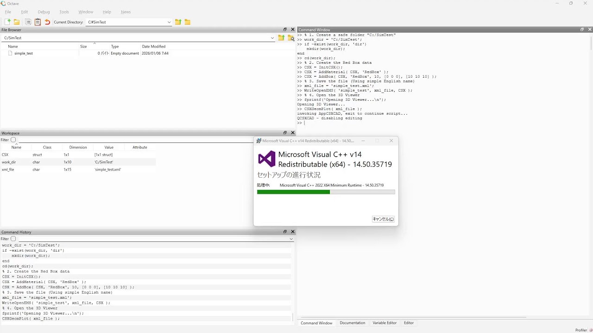Open the Help menu

(x=107, y=12)
